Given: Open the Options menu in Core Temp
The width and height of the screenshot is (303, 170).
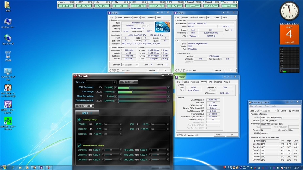Looking at the screenshot, I should coord(259,106).
